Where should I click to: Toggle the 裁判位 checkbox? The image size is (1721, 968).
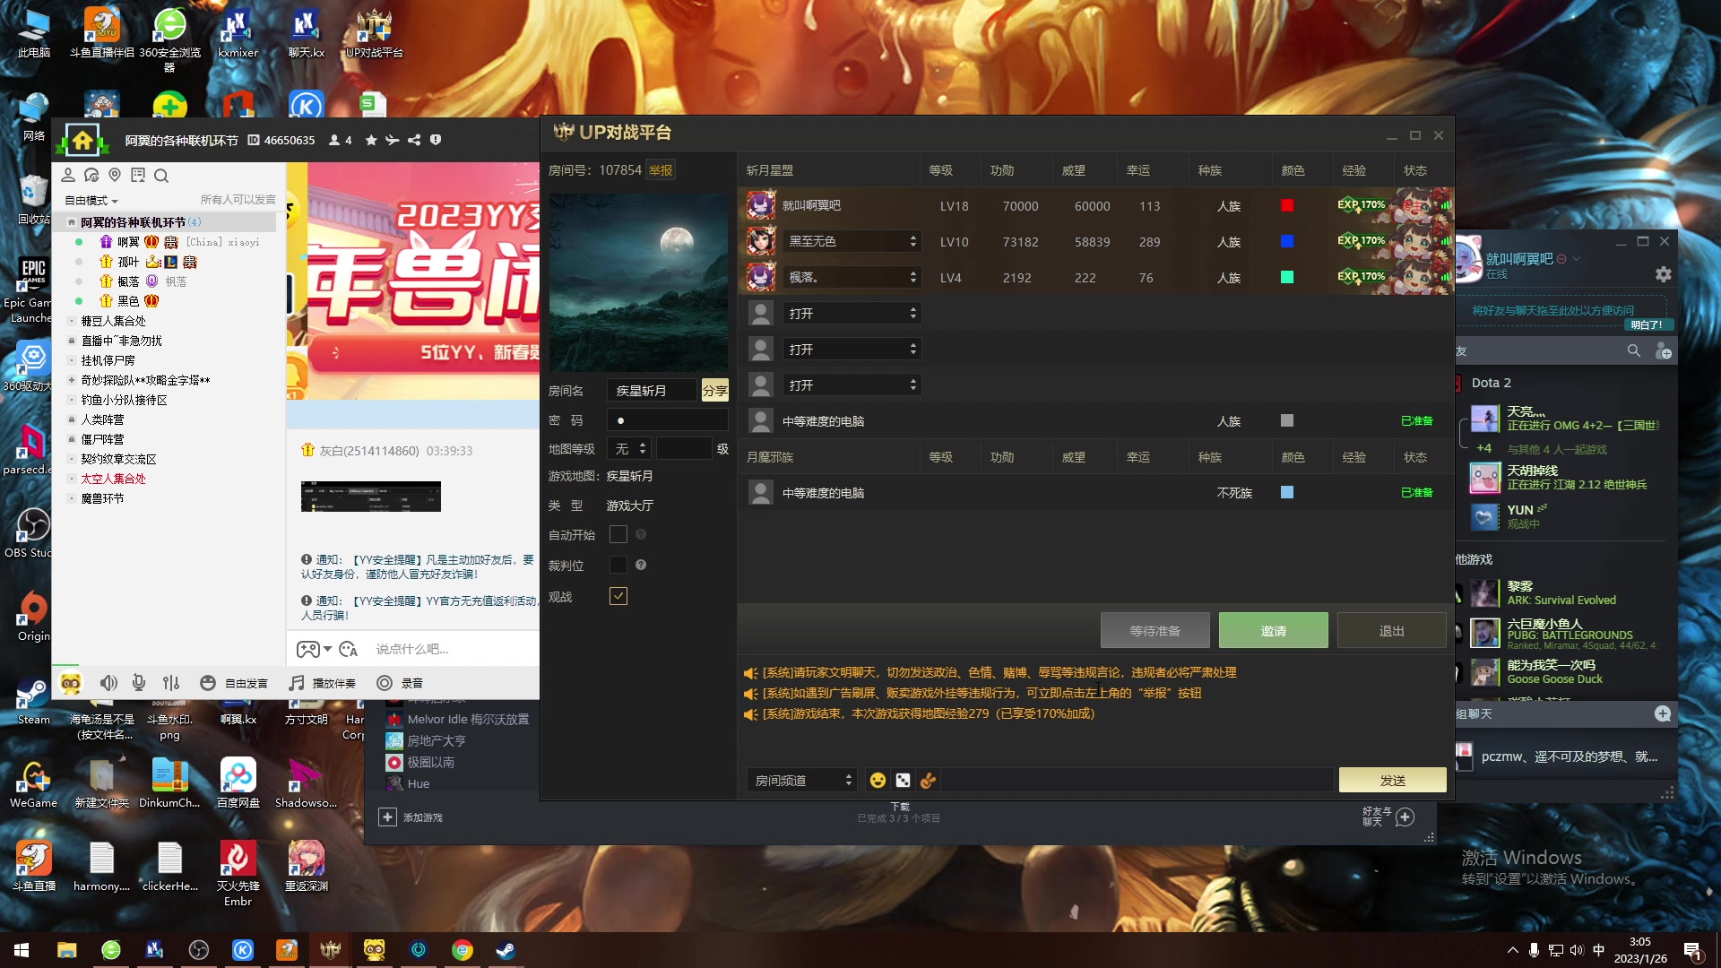(x=618, y=565)
